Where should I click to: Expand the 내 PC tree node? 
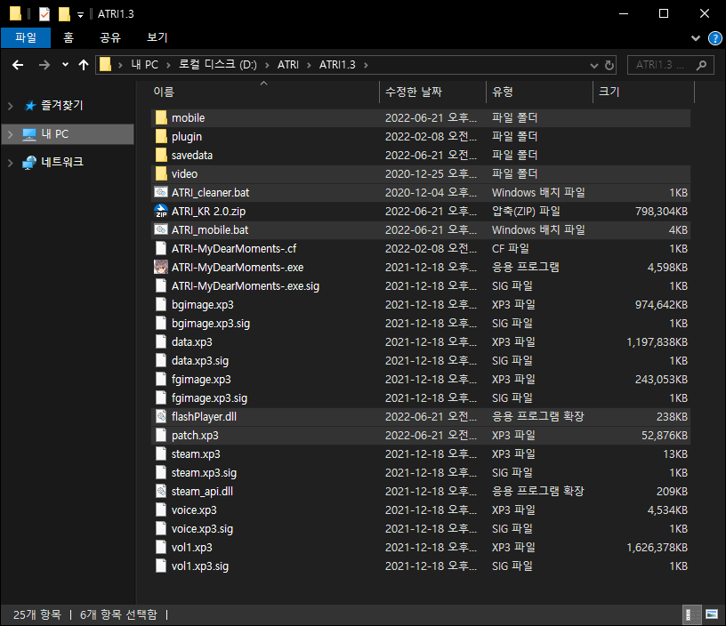(x=10, y=134)
